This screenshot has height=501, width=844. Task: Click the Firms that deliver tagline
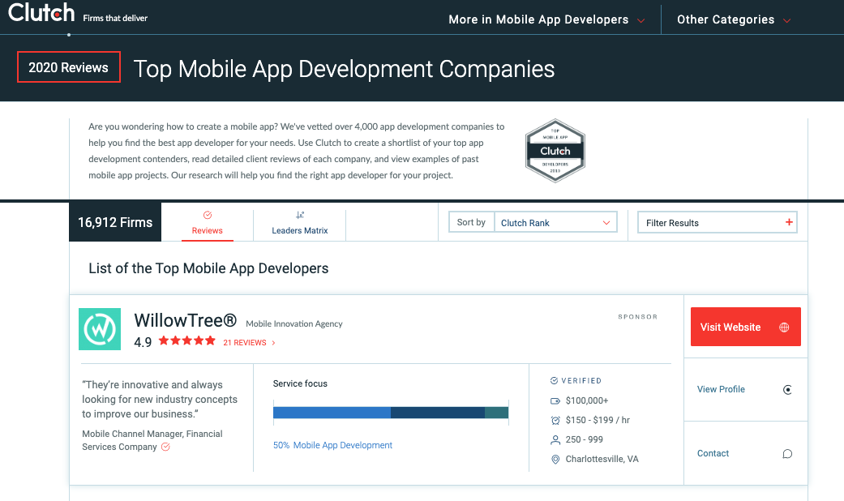(115, 18)
